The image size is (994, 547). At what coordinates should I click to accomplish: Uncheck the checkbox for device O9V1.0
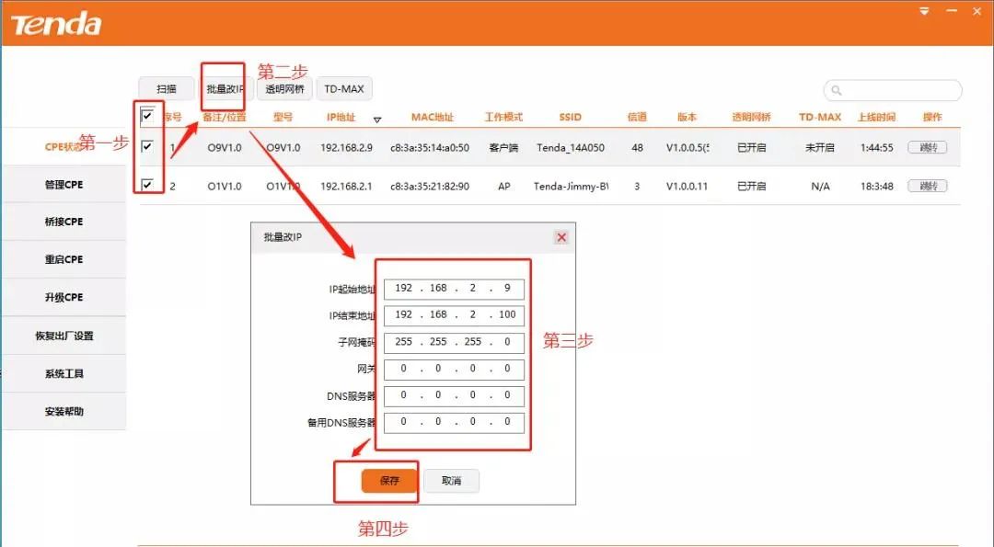(145, 147)
